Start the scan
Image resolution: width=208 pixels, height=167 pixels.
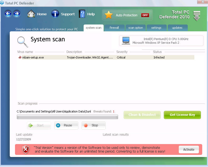[x=39, y=125]
